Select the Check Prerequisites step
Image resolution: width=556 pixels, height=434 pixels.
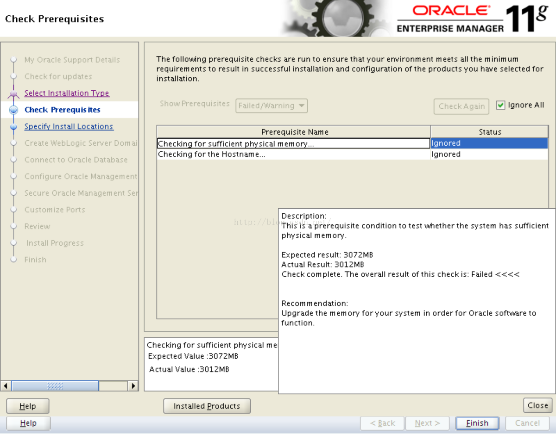tap(62, 110)
